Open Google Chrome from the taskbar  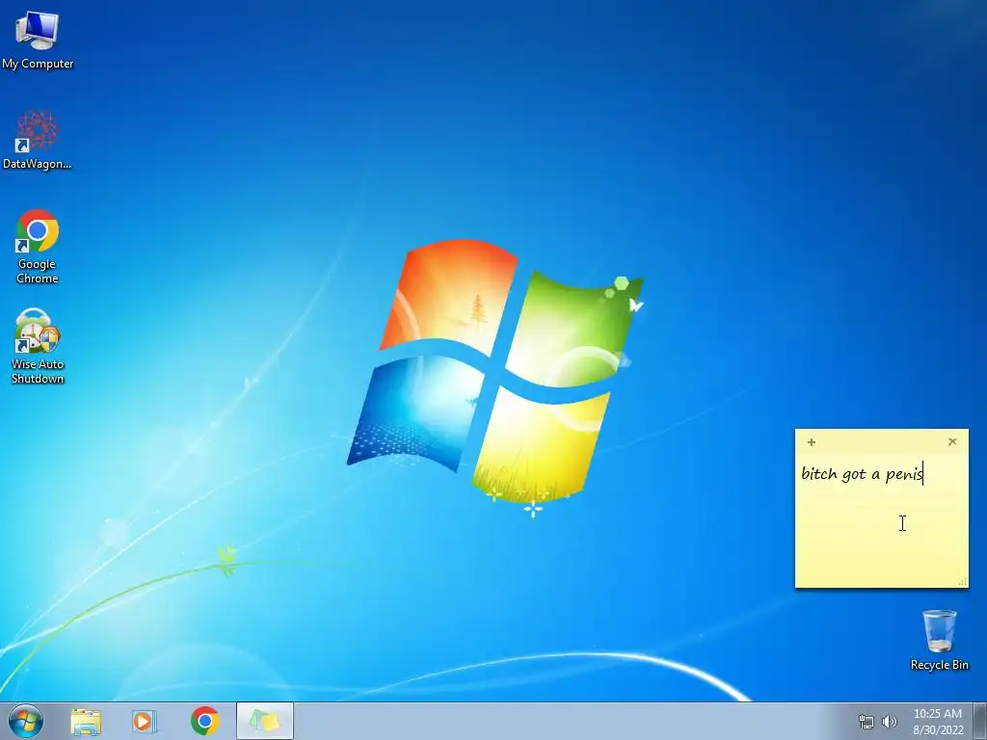(204, 721)
